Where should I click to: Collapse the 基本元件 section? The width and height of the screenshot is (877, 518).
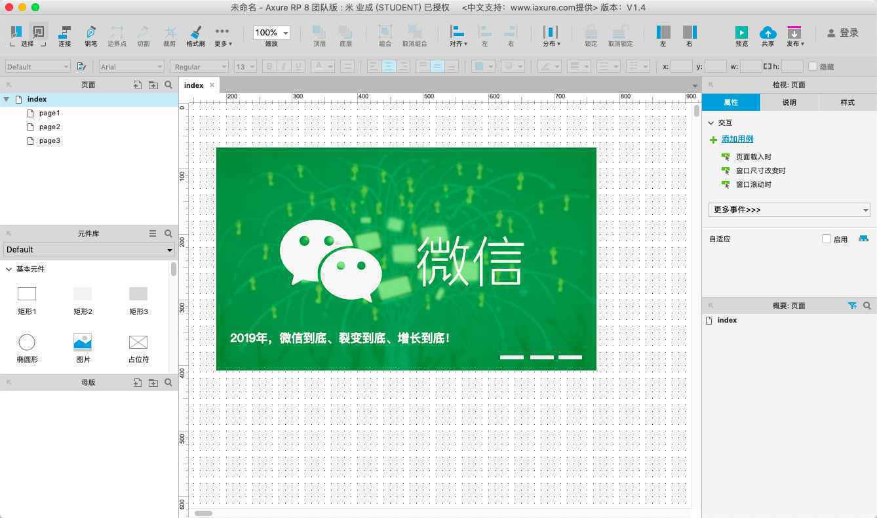point(9,269)
